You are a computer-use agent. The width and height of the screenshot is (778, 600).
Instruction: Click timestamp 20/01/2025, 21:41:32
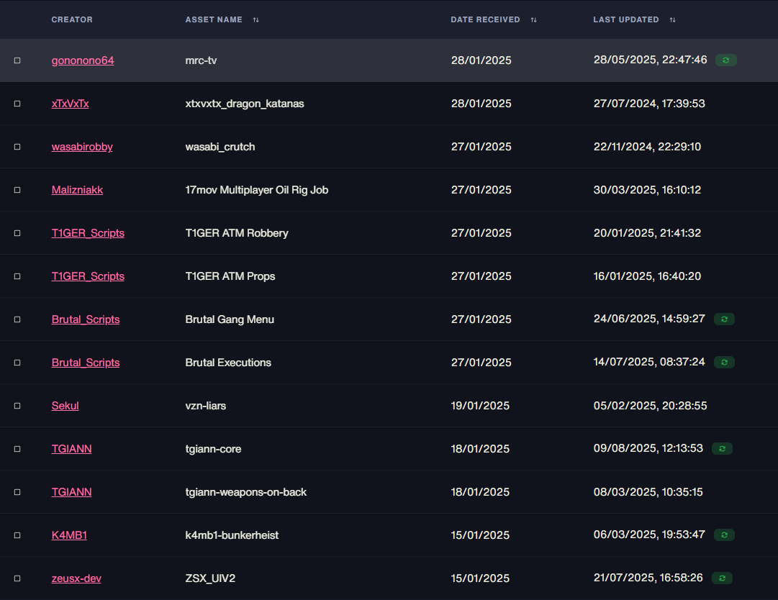coord(647,232)
